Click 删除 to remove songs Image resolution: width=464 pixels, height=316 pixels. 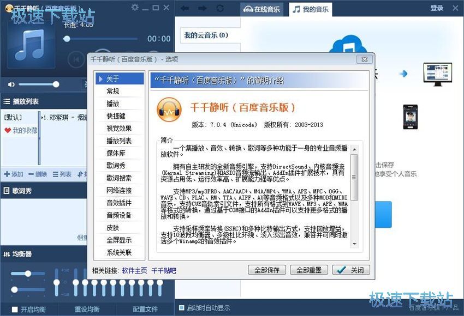(38, 174)
